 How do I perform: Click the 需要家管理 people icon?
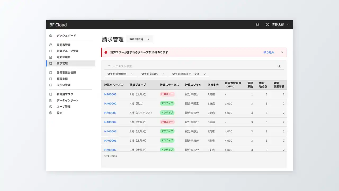[51, 45]
